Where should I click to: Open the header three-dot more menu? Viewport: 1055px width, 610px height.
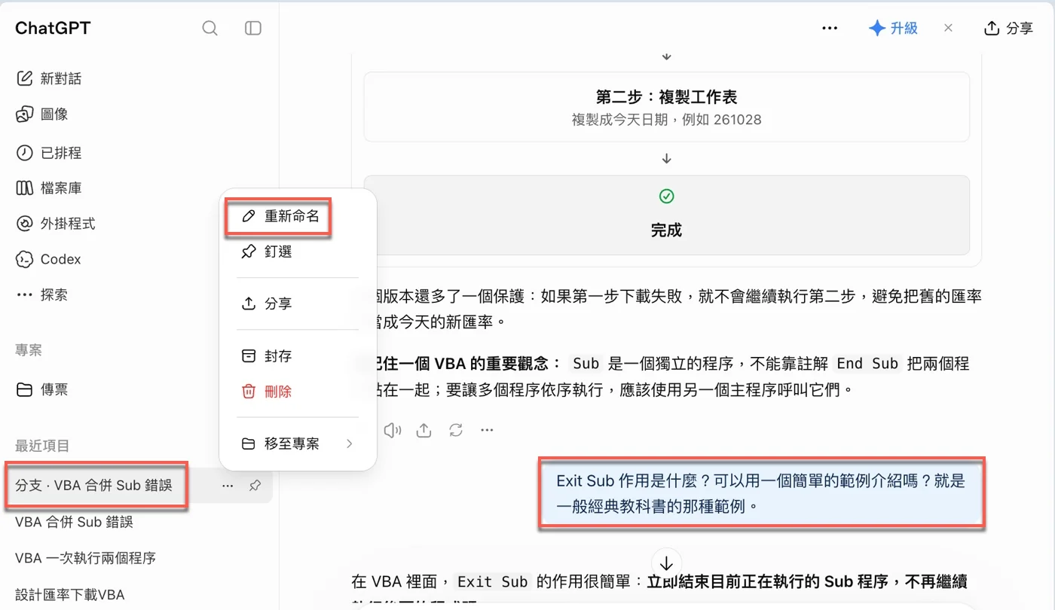click(830, 28)
